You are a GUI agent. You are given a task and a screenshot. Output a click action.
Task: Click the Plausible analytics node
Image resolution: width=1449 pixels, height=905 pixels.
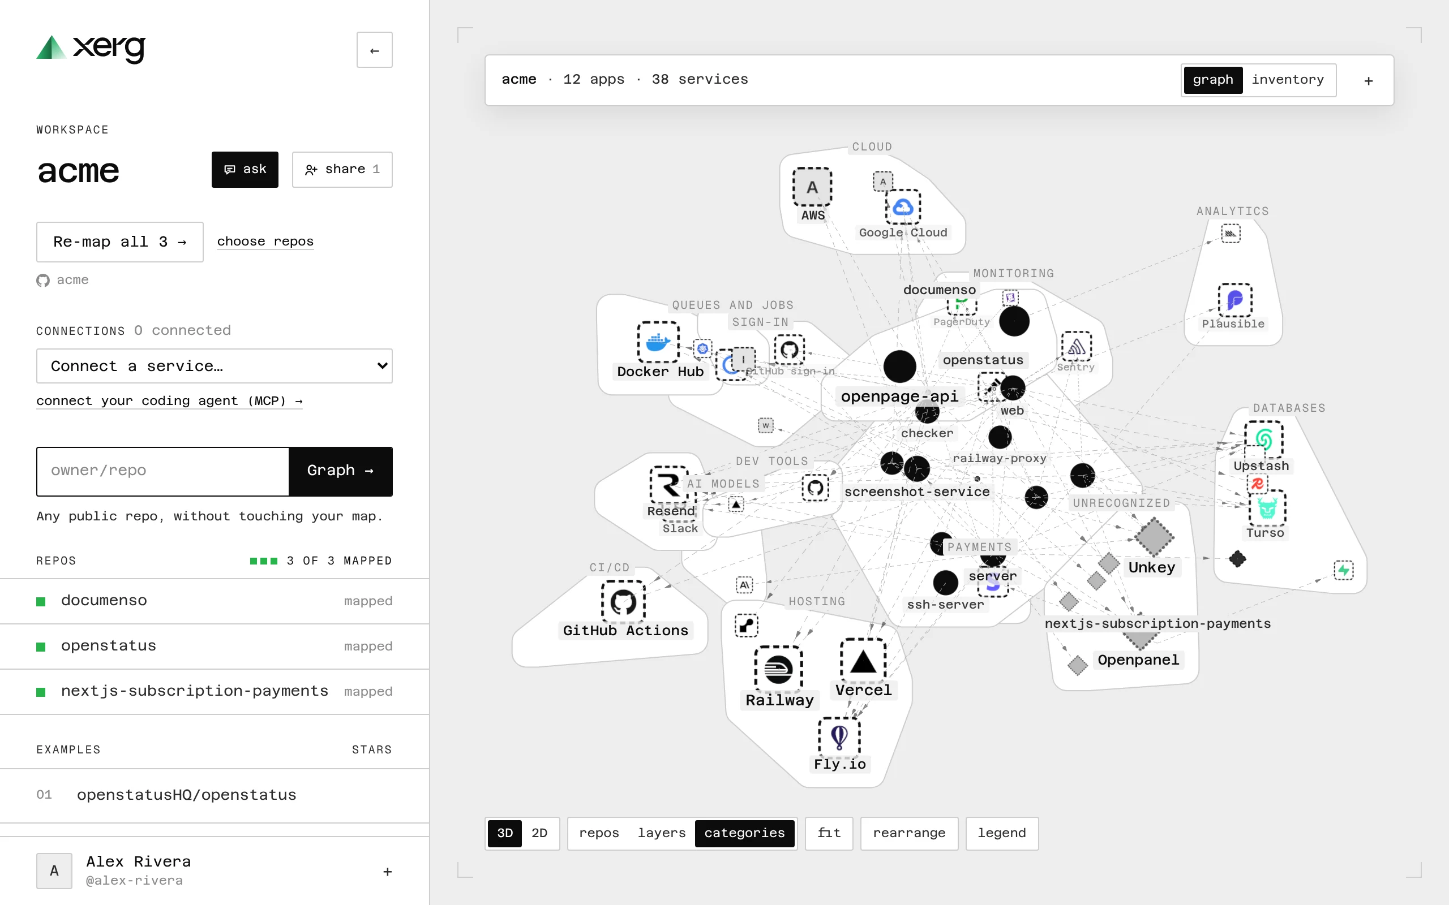1234,300
